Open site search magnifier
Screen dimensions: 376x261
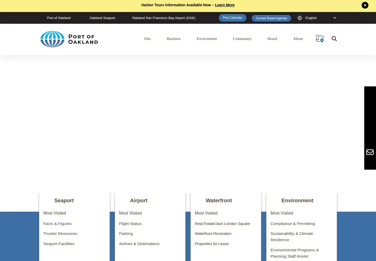334,39
